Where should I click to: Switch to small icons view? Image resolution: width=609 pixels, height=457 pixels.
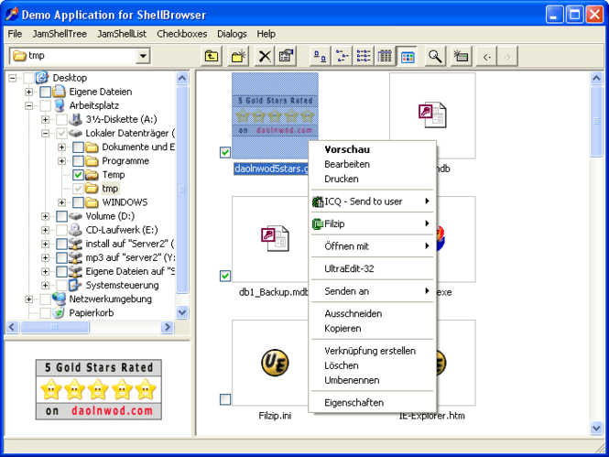pos(342,57)
